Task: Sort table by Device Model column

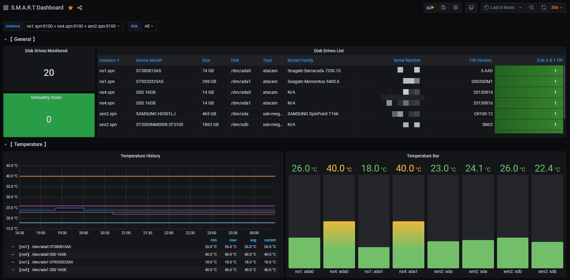Action: pos(149,60)
